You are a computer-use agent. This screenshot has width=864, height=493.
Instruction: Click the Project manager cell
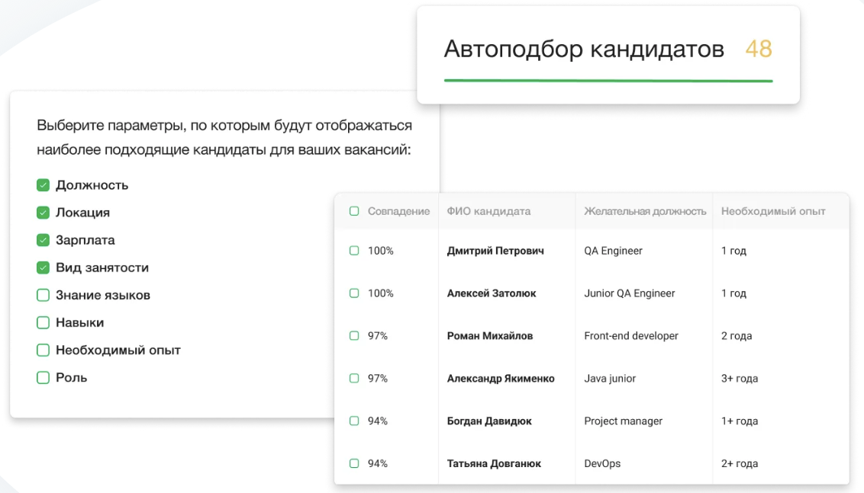[x=624, y=421]
